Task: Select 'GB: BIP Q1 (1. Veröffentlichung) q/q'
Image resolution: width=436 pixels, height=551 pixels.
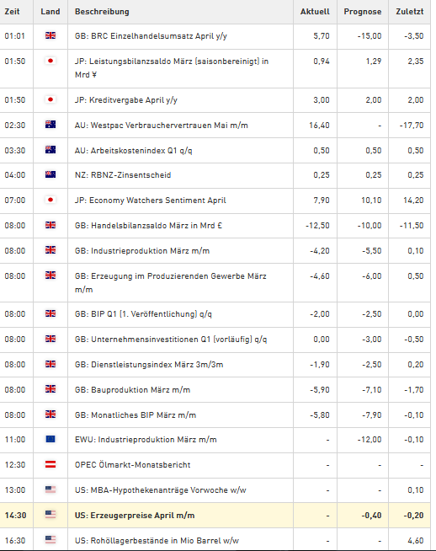Action: pos(143,313)
